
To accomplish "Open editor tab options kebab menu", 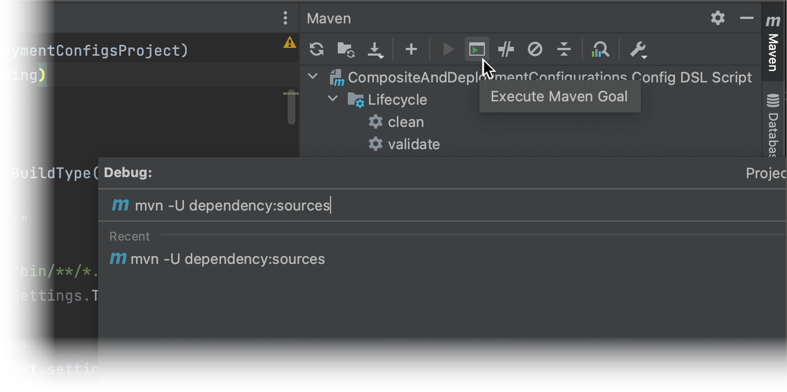I will [x=285, y=18].
